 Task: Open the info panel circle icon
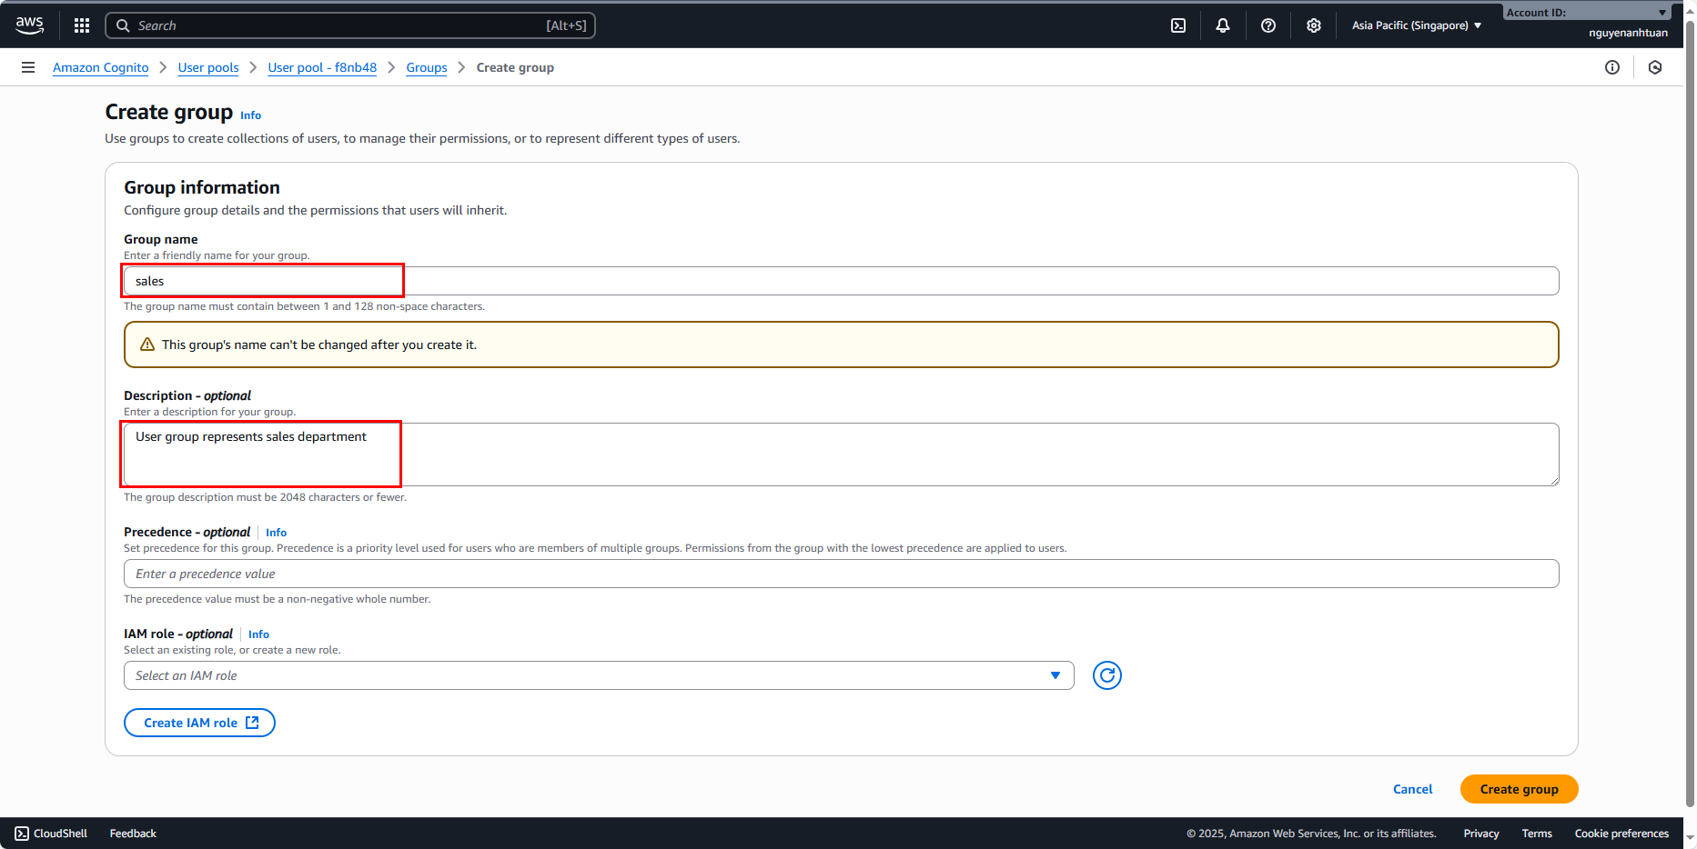click(1612, 67)
